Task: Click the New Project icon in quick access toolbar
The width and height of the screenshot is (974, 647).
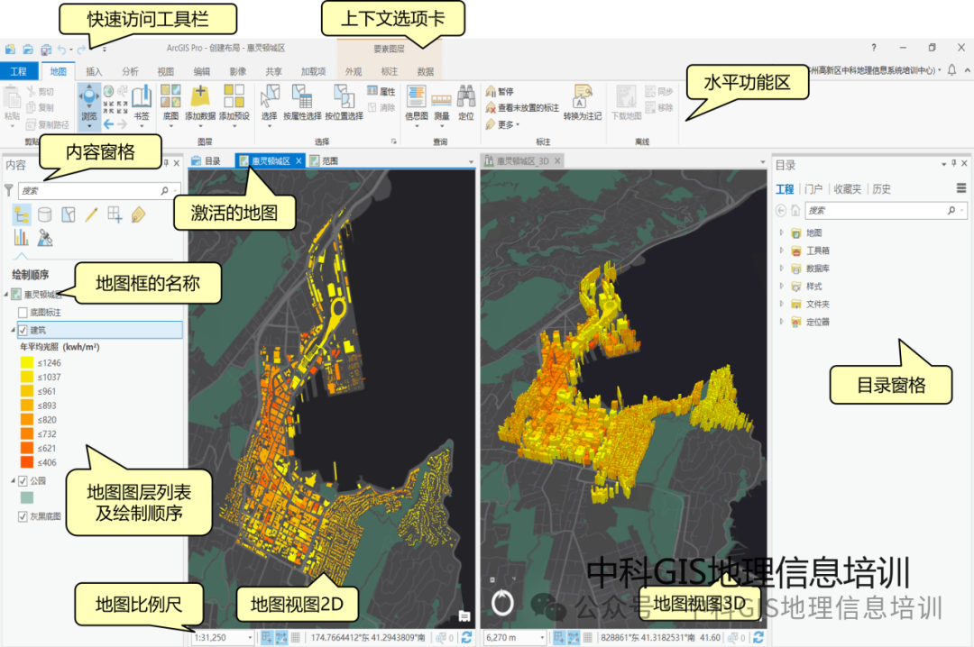Action: (10, 49)
